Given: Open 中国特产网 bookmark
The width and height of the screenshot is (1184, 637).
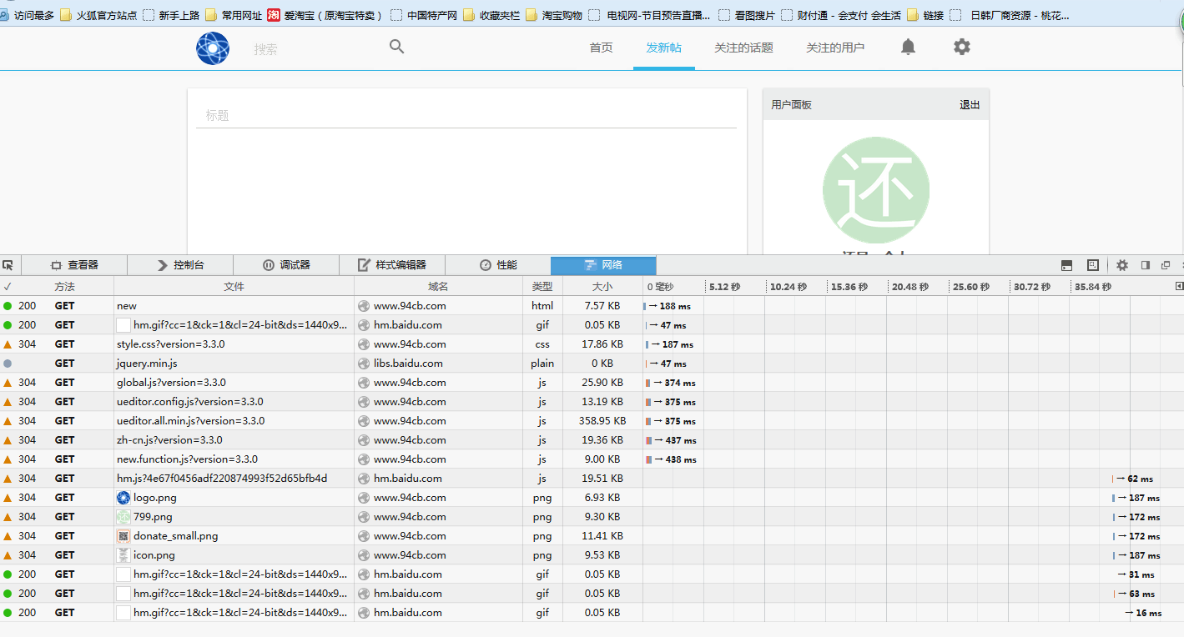Looking at the screenshot, I should tap(424, 15).
